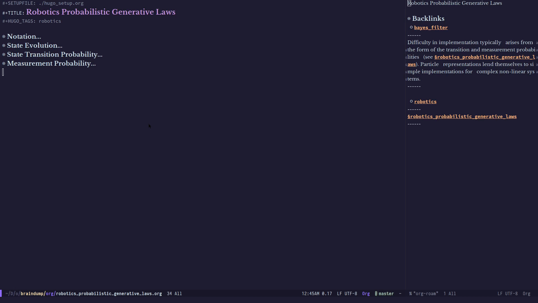
Task: Click the State Transition Probability heading text
Action: pyautogui.click(x=55, y=54)
